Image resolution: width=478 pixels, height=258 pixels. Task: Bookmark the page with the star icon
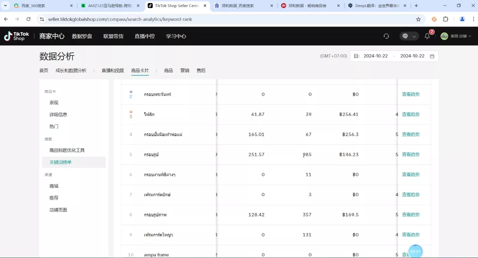[x=419, y=19]
